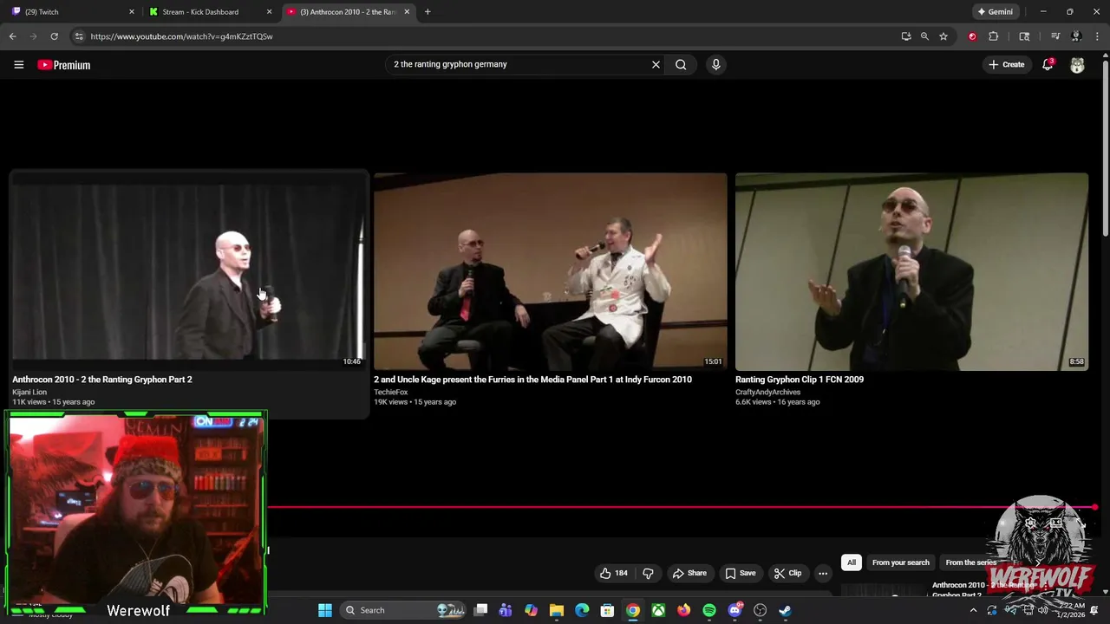
Task: Submit search with magnifier button
Action: [x=681, y=64]
